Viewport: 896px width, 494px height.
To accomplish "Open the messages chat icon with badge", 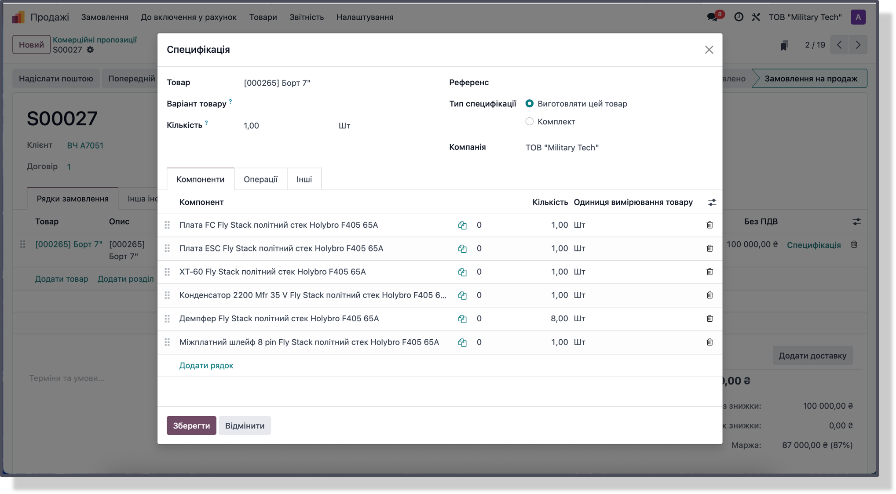I will click(712, 17).
